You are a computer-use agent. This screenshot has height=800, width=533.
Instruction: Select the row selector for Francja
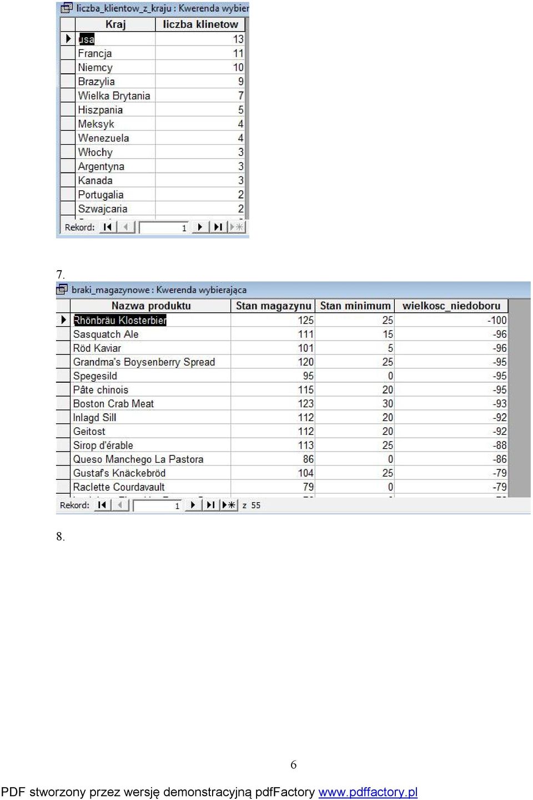coord(68,53)
